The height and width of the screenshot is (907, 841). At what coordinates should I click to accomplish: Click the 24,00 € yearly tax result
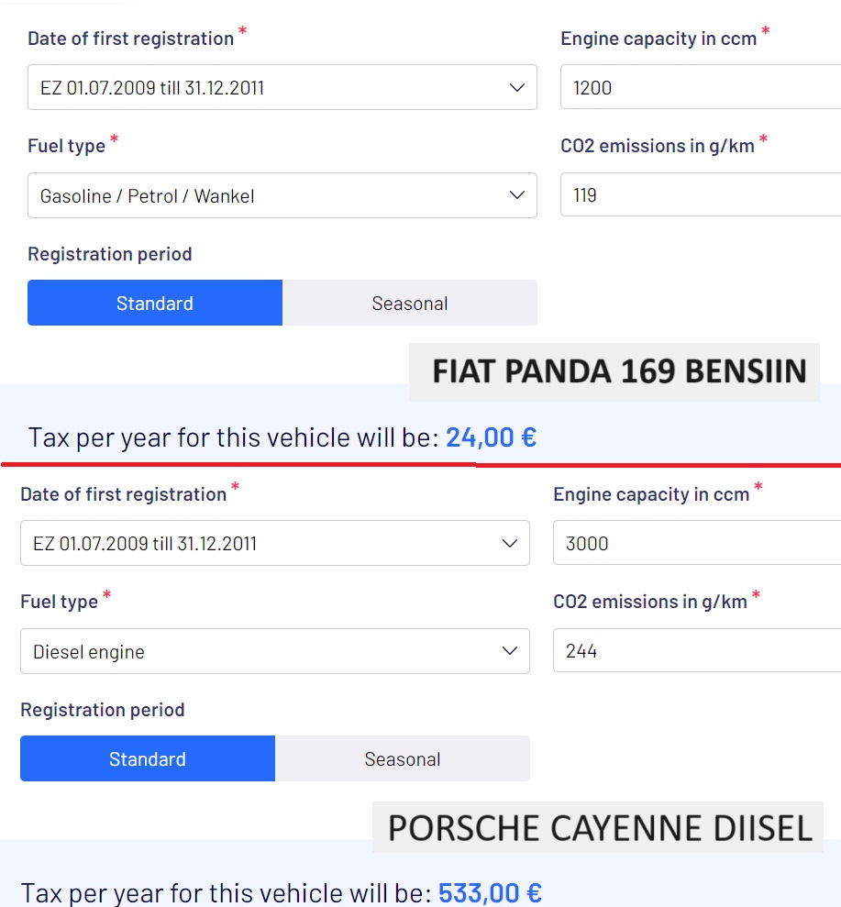tap(491, 437)
